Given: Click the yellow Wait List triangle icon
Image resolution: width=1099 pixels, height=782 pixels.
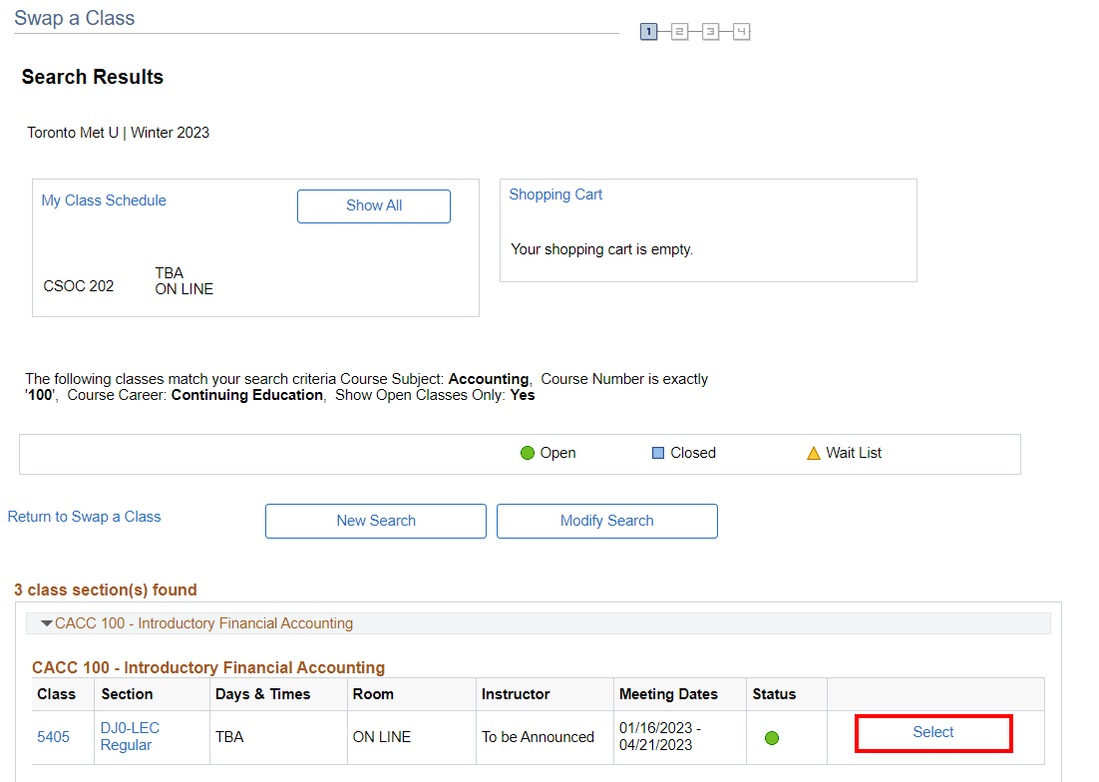Looking at the screenshot, I should (814, 453).
